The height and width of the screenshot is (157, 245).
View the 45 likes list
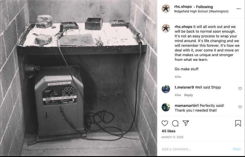click(x=168, y=131)
